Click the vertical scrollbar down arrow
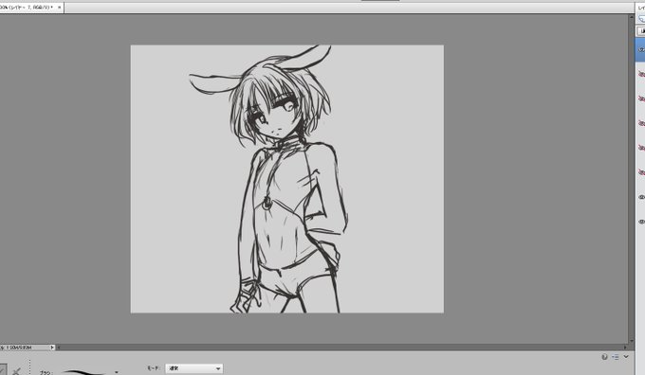The image size is (645, 375). [632, 341]
